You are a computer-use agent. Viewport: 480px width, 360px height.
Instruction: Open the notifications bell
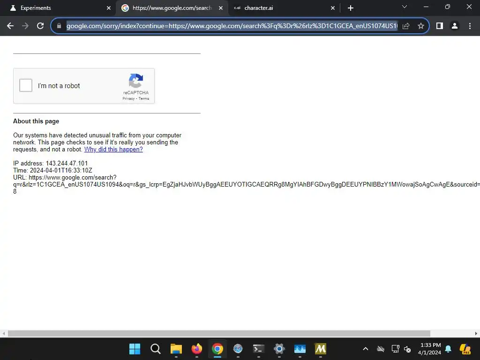(448, 349)
